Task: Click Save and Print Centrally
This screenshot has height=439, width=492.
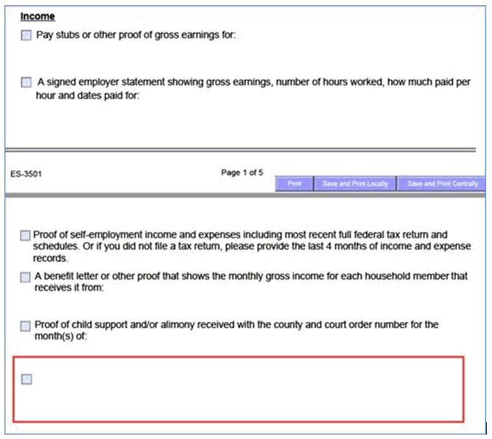Action: click(x=442, y=184)
